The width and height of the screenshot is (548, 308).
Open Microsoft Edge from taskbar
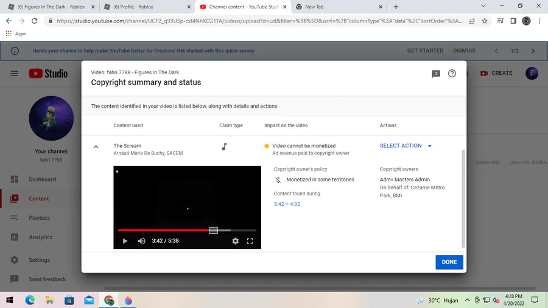[30, 300]
